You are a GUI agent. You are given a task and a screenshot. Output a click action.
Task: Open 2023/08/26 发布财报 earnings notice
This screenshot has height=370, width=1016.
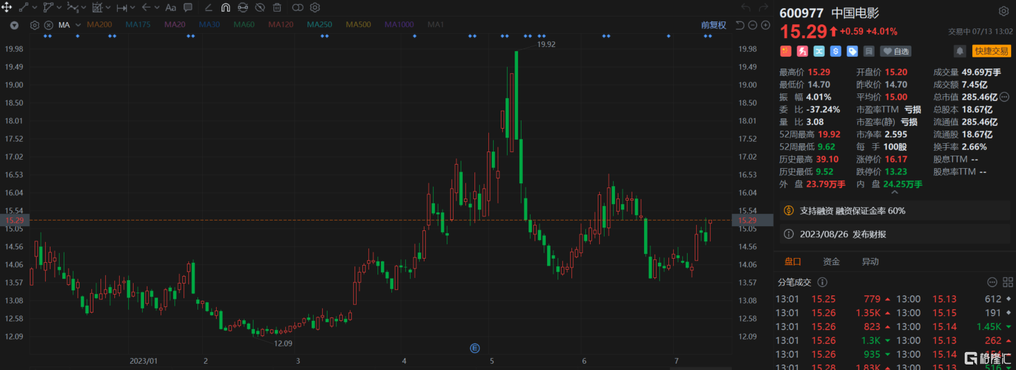point(895,234)
